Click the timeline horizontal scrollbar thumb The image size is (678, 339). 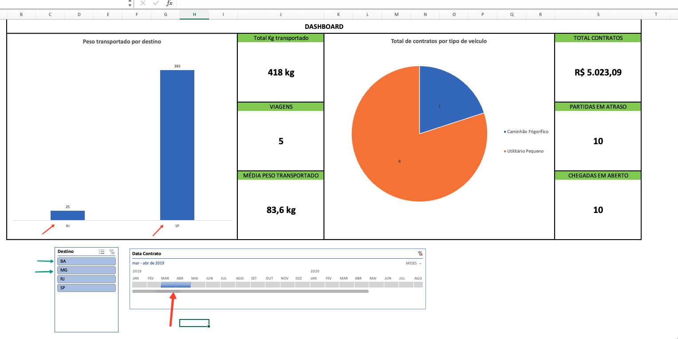coord(250,292)
